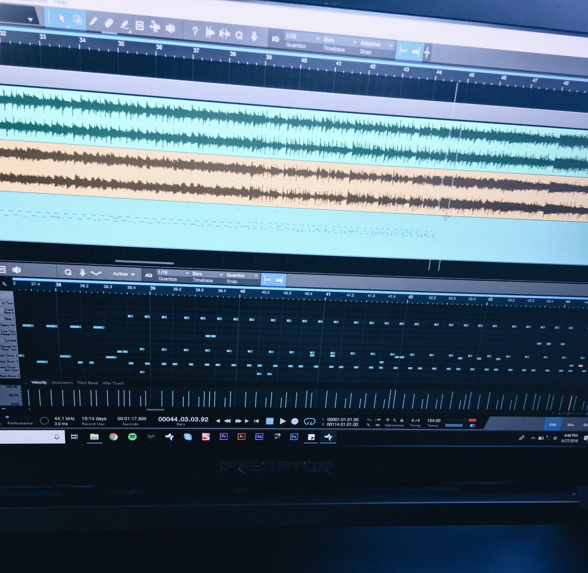Open the Adaptive Snap dropdown

tap(376, 45)
